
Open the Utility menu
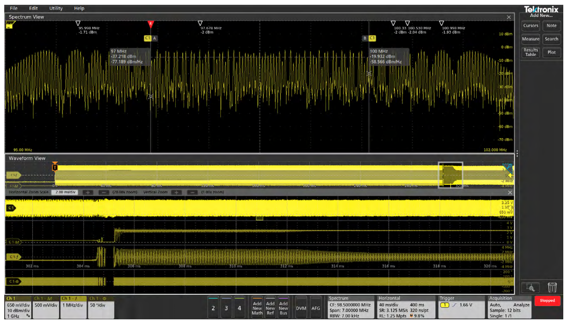[x=56, y=9]
